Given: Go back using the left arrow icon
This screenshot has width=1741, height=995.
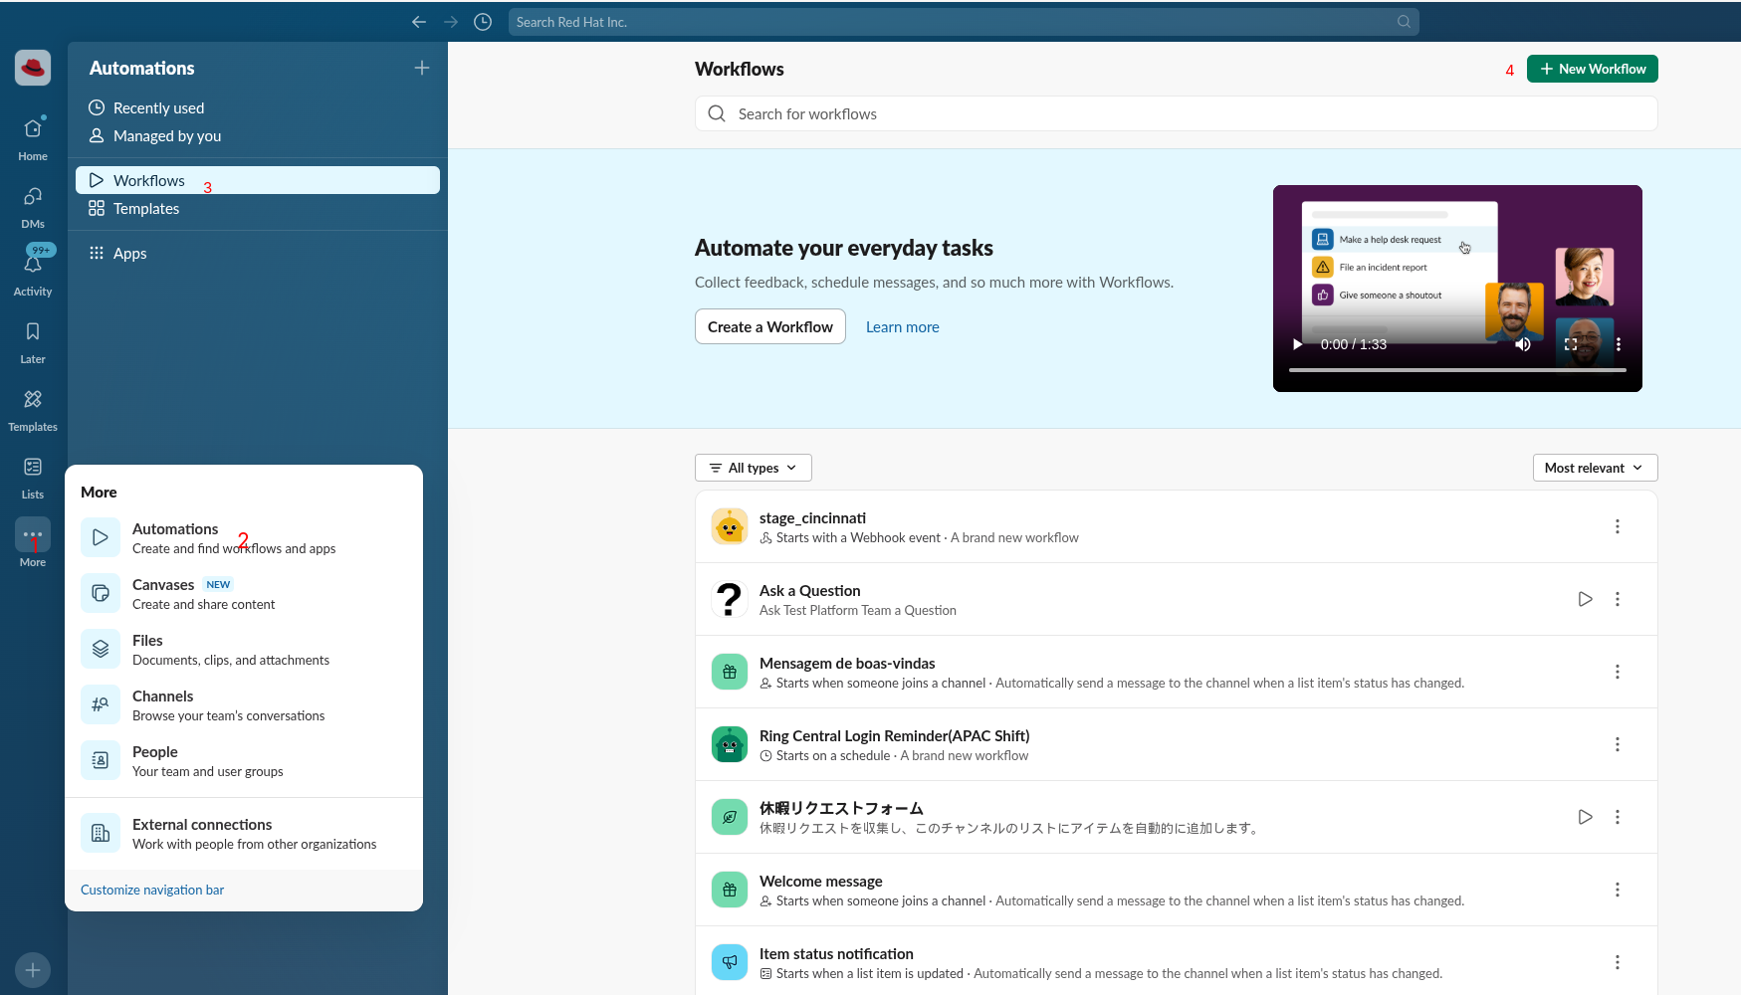Looking at the screenshot, I should click(419, 22).
